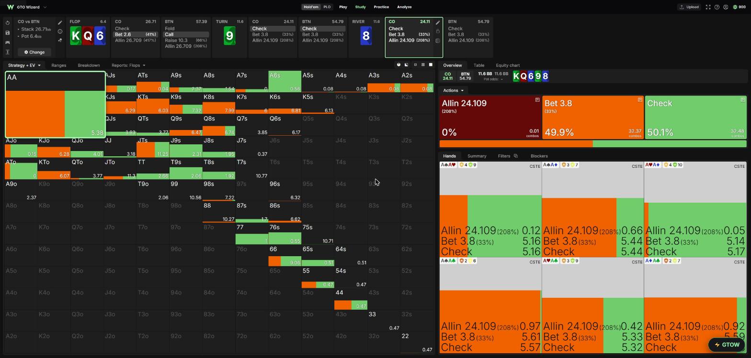Open the Summary tab

coord(477,156)
